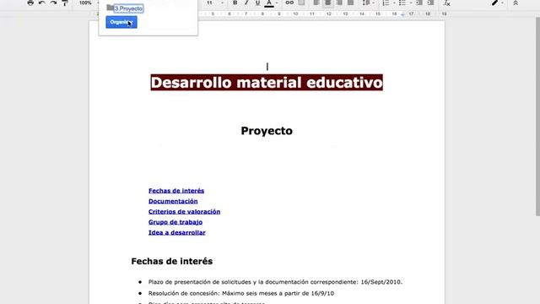The width and height of the screenshot is (540, 304).
Task: Toggle italic formatting
Action: pos(246,3)
